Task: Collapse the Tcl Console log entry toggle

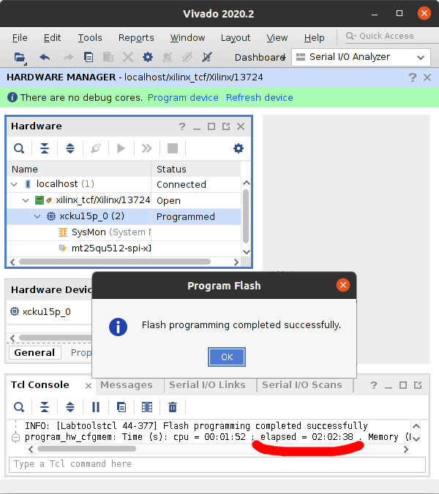Action: click(15, 437)
